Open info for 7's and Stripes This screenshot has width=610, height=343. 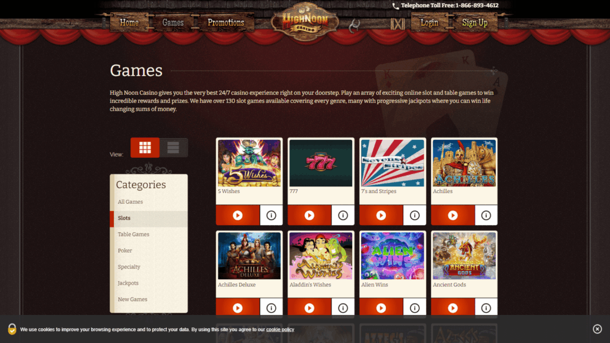[x=415, y=215]
